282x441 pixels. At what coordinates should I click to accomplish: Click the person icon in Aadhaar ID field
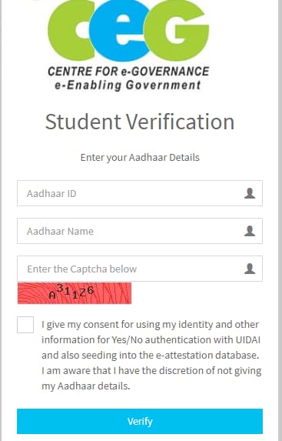pos(250,193)
